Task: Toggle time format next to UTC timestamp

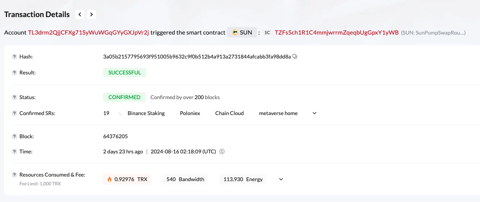Action: coord(222,151)
